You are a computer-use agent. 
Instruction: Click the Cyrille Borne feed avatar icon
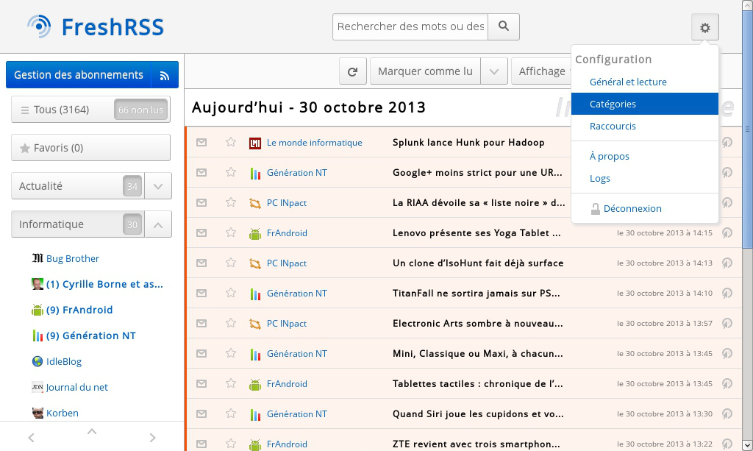coord(38,284)
